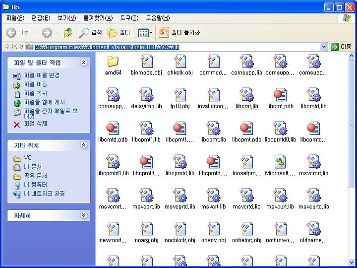
Task: Select the noenv.obj file icon
Action: coord(213,229)
